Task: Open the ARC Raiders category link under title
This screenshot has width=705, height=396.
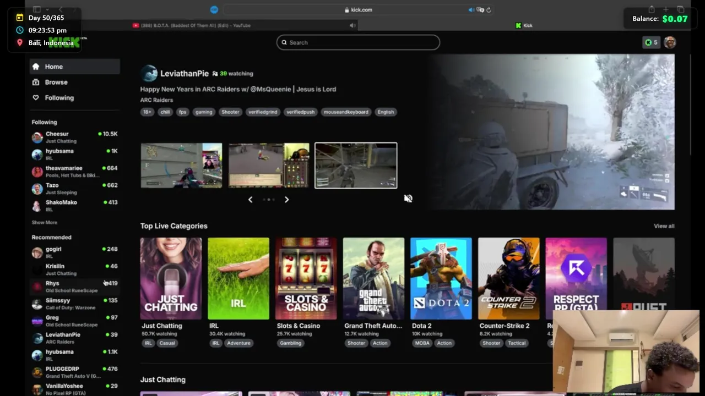Action: [156, 100]
